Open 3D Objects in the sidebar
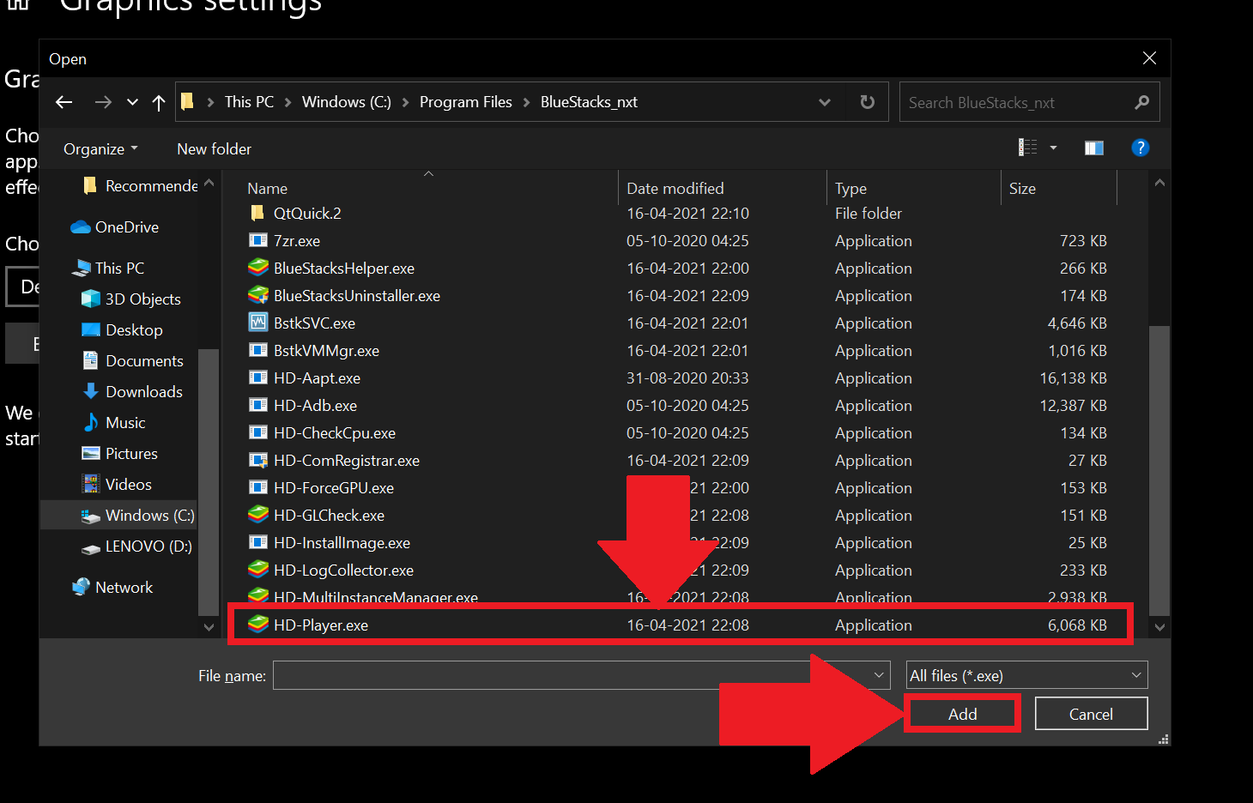This screenshot has width=1253, height=803. (131, 299)
